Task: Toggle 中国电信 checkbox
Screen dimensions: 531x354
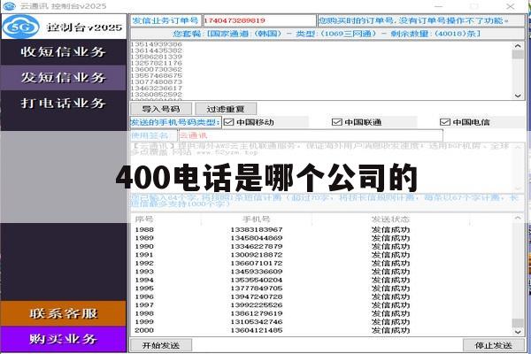Action: point(444,122)
